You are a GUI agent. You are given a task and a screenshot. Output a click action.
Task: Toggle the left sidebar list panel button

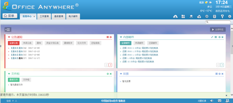pos(8,29)
